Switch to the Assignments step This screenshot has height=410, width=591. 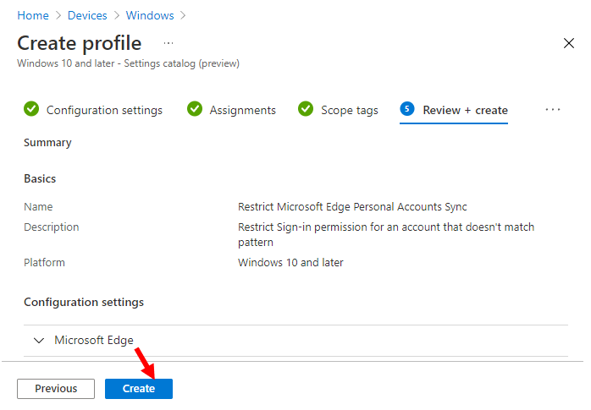[243, 110]
